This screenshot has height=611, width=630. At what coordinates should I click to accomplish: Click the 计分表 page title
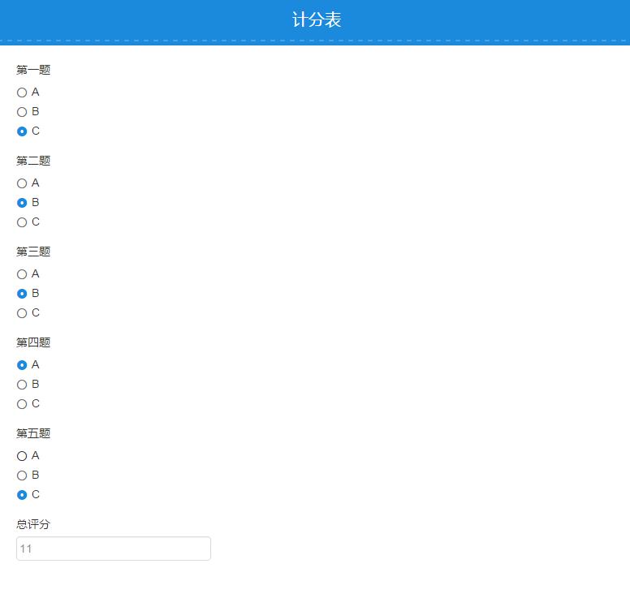(x=317, y=19)
